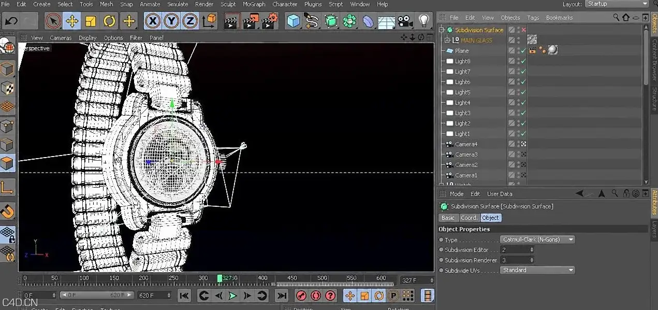
Task: Open the viewport Cameras menu
Action: pos(61,38)
